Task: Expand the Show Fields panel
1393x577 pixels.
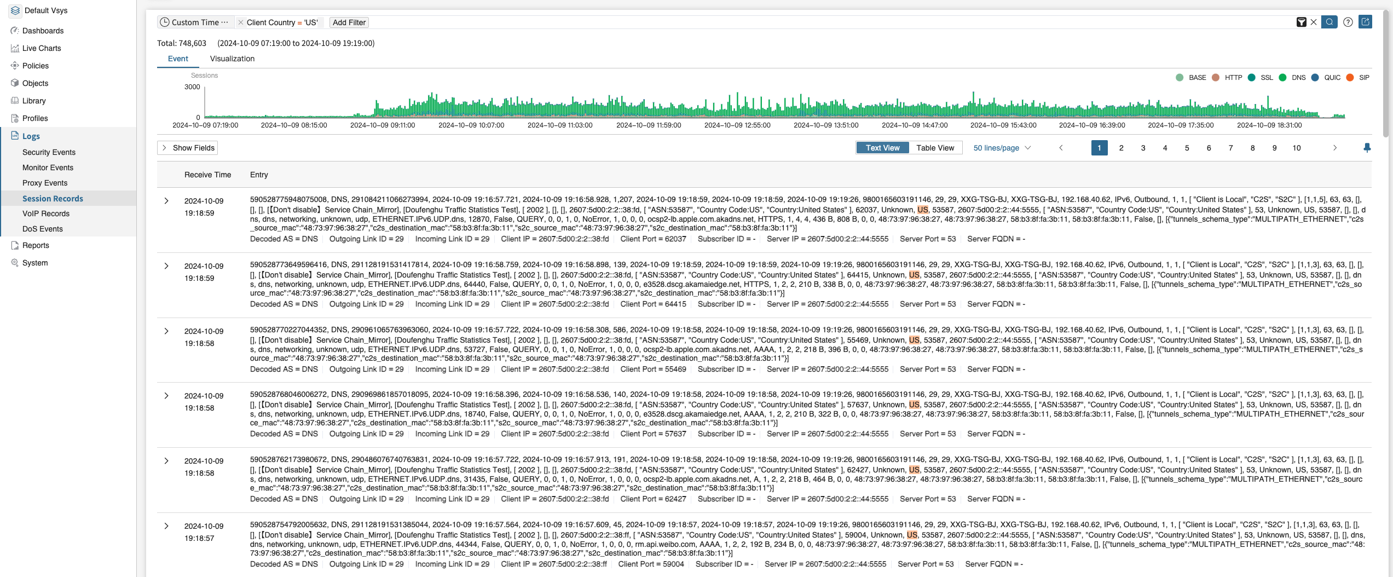Action: (188, 148)
